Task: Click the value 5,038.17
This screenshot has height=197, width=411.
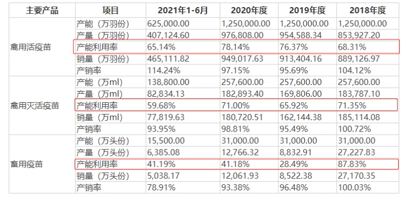Action: click(x=163, y=176)
